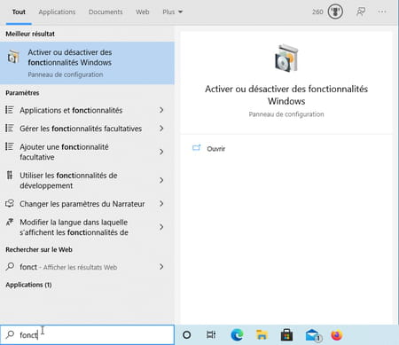Viewport: 399px width, 345px height.
Task: Click the rewards medal badge icon
Action: pos(335,12)
